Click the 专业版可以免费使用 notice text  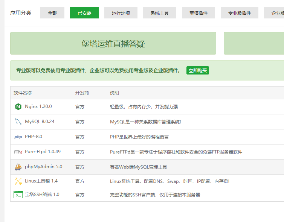tap(98, 70)
